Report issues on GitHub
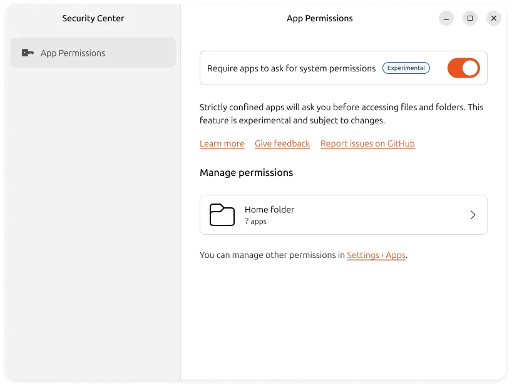The image size is (512, 387). pyautogui.click(x=367, y=143)
